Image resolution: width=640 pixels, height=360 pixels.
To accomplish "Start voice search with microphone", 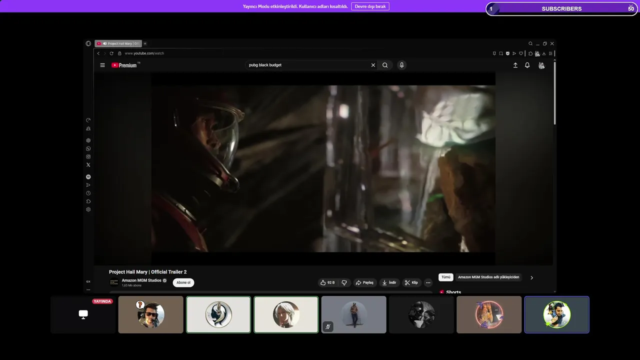I will [401, 65].
